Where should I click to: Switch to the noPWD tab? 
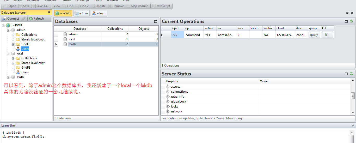coord(63,13)
